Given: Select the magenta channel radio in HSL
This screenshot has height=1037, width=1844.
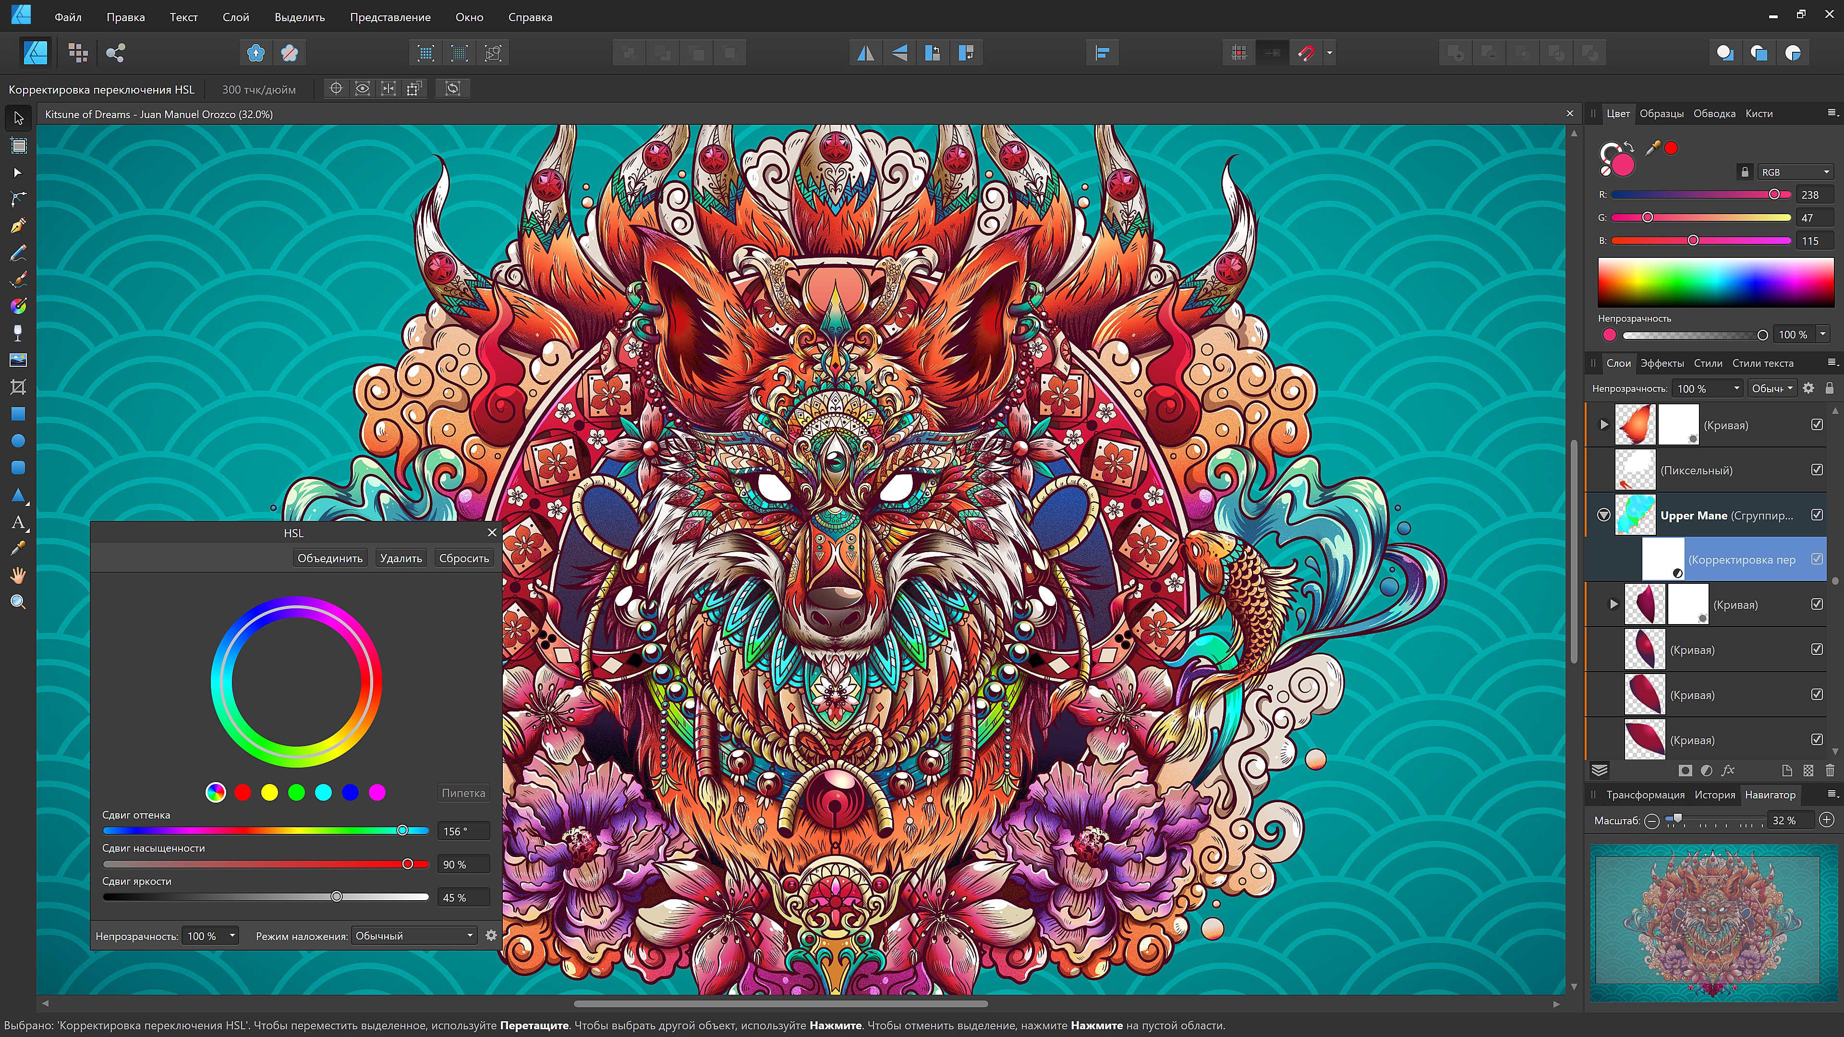Looking at the screenshot, I should 377,792.
